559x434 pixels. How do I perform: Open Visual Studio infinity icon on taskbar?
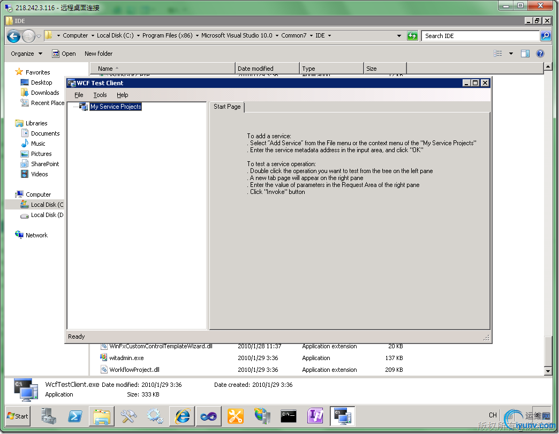pyautogui.click(x=209, y=416)
